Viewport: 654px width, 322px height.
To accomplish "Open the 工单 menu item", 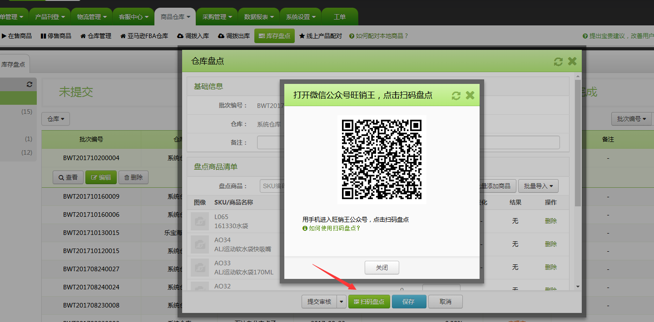I will [340, 17].
